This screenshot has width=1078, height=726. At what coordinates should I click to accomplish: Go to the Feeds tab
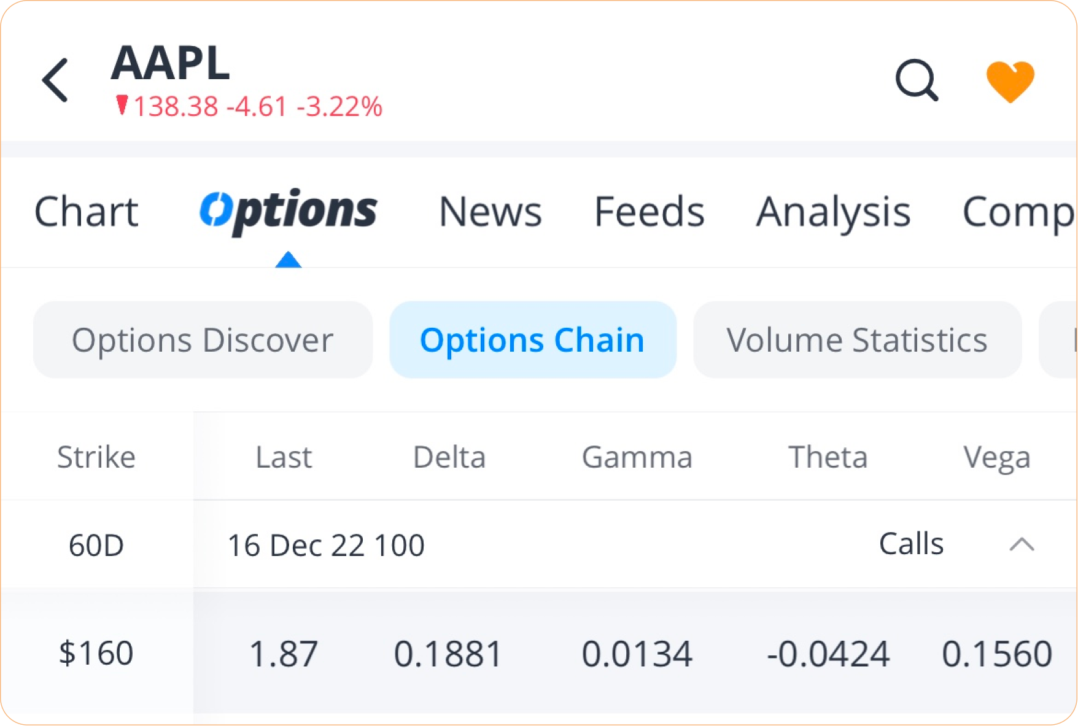coord(649,212)
